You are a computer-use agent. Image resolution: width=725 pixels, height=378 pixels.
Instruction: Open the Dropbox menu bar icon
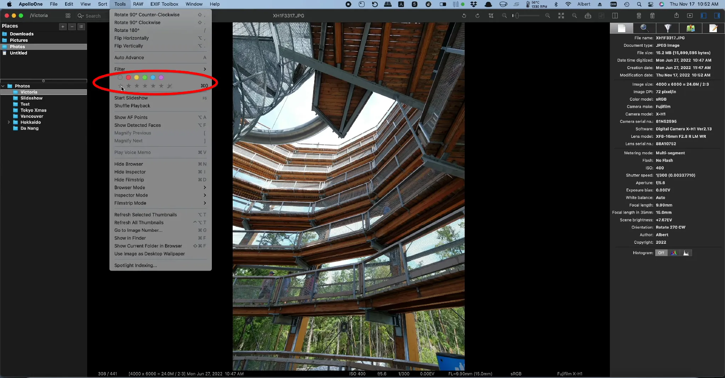(474, 4)
